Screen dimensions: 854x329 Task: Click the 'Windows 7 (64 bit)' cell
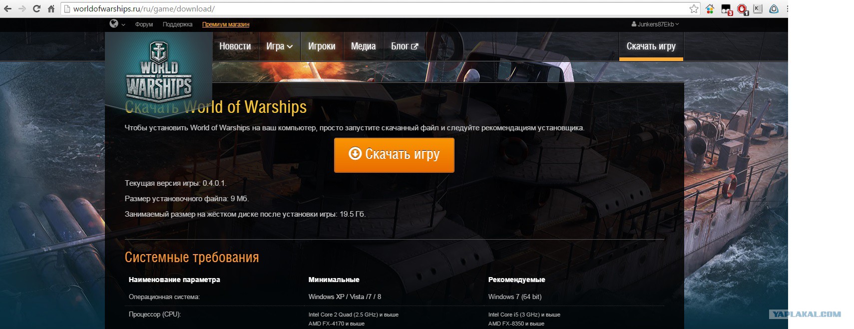515,297
